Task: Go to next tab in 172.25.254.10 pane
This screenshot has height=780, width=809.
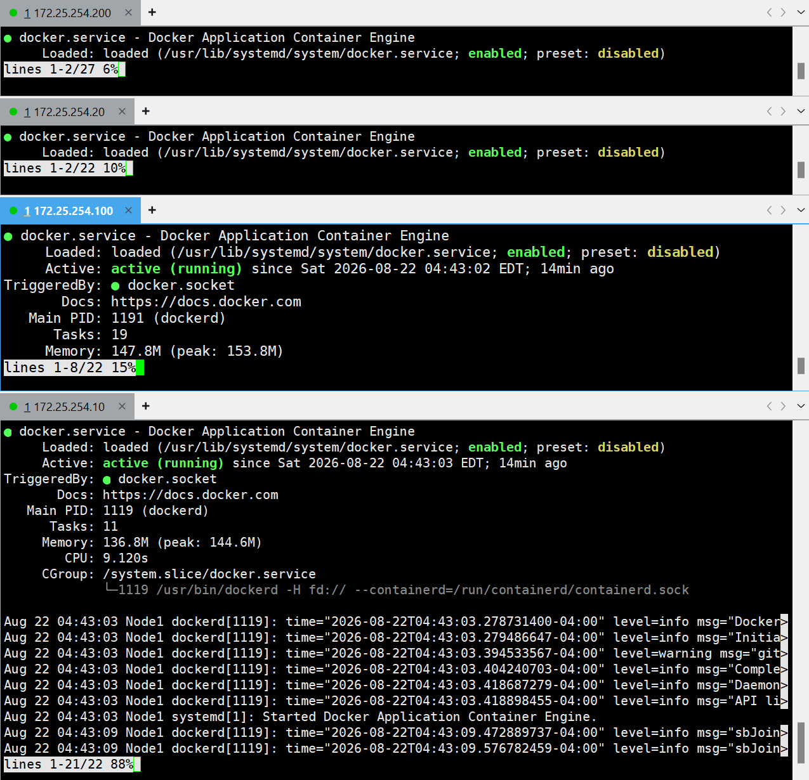Action: 784,406
